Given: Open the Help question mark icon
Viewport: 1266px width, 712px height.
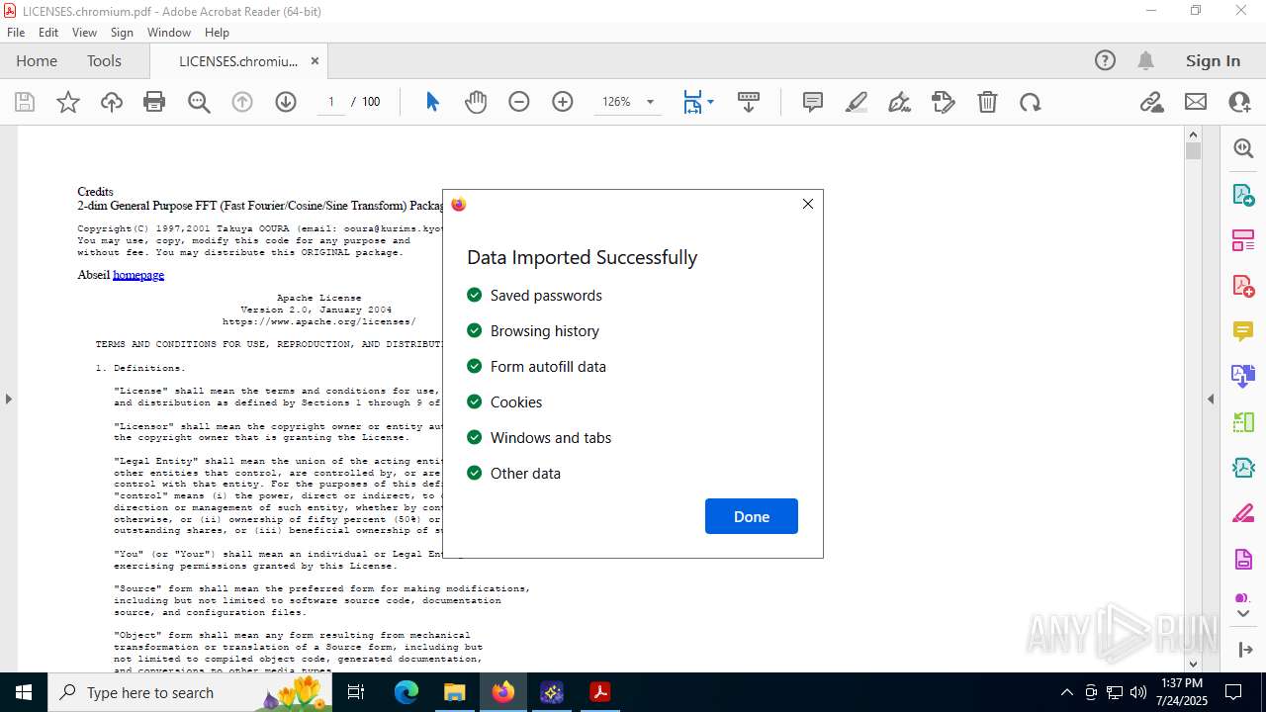Looking at the screenshot, I should coord(1105,60).
